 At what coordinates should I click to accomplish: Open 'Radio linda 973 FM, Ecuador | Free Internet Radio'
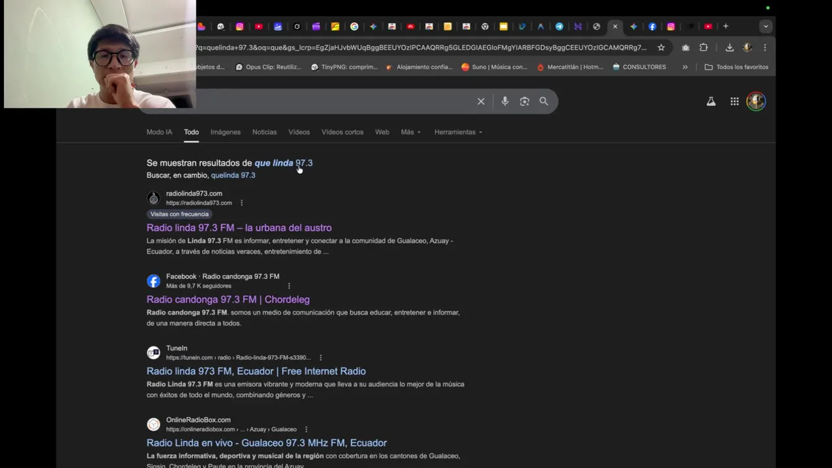(x=256, y=371)
